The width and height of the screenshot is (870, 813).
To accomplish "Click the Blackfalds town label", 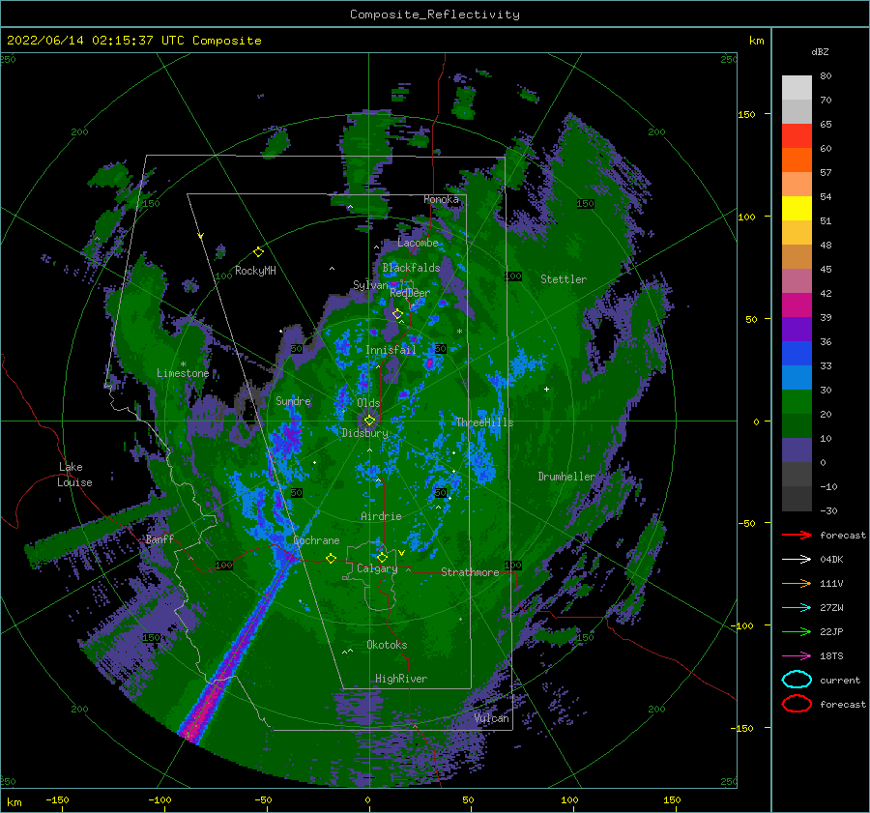I will (x=411, y=268).
